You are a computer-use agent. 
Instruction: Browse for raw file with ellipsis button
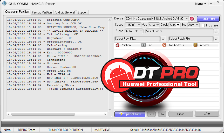(x=163, y=39)
